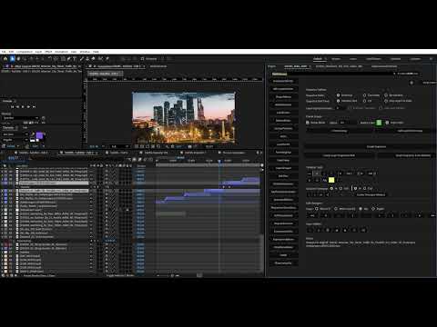Play the preview

[x=23, y=106]
